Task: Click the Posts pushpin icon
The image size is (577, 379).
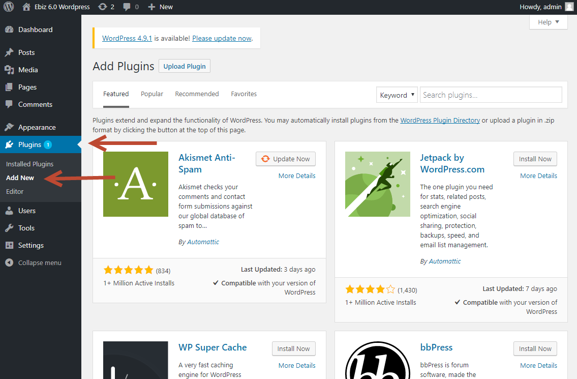Action: 9,52
